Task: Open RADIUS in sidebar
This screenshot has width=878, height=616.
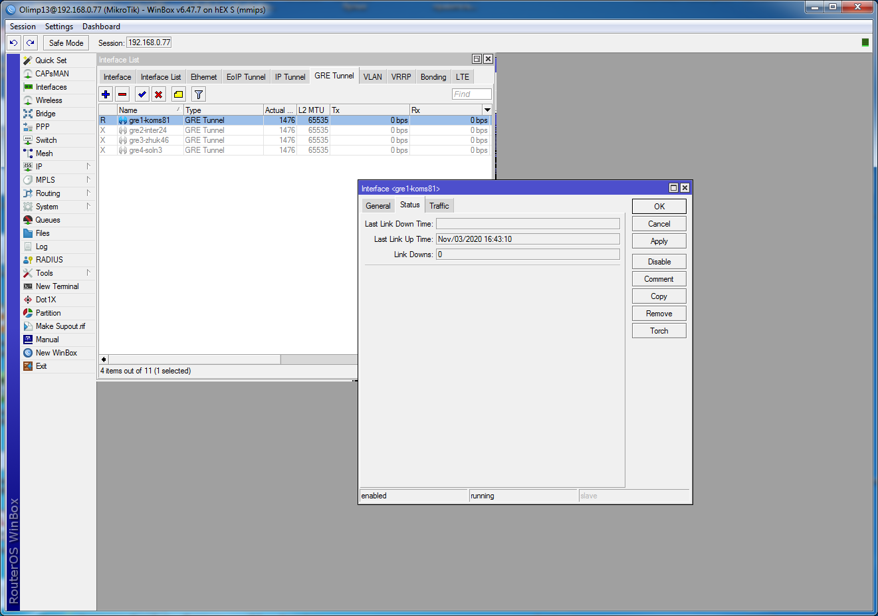Action: coord(58,260)
